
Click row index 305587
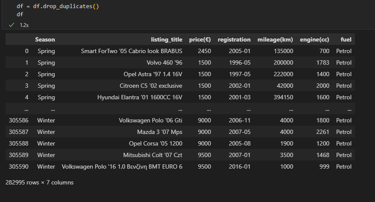19,132
